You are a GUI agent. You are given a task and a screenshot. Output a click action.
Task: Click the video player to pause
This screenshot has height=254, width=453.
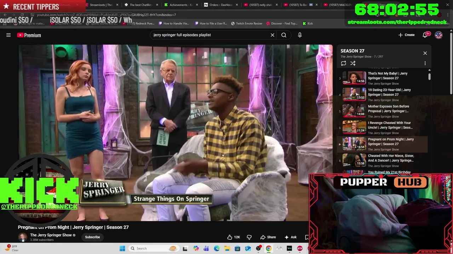coord(176,133)
